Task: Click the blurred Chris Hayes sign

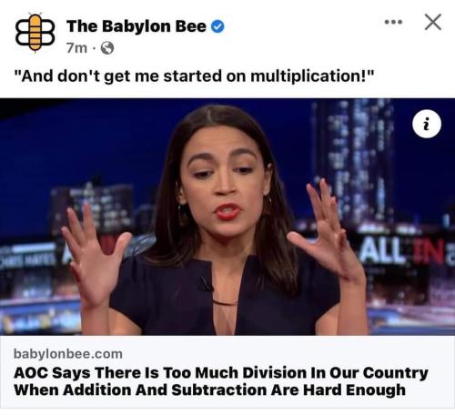Action: coord(29,255)
